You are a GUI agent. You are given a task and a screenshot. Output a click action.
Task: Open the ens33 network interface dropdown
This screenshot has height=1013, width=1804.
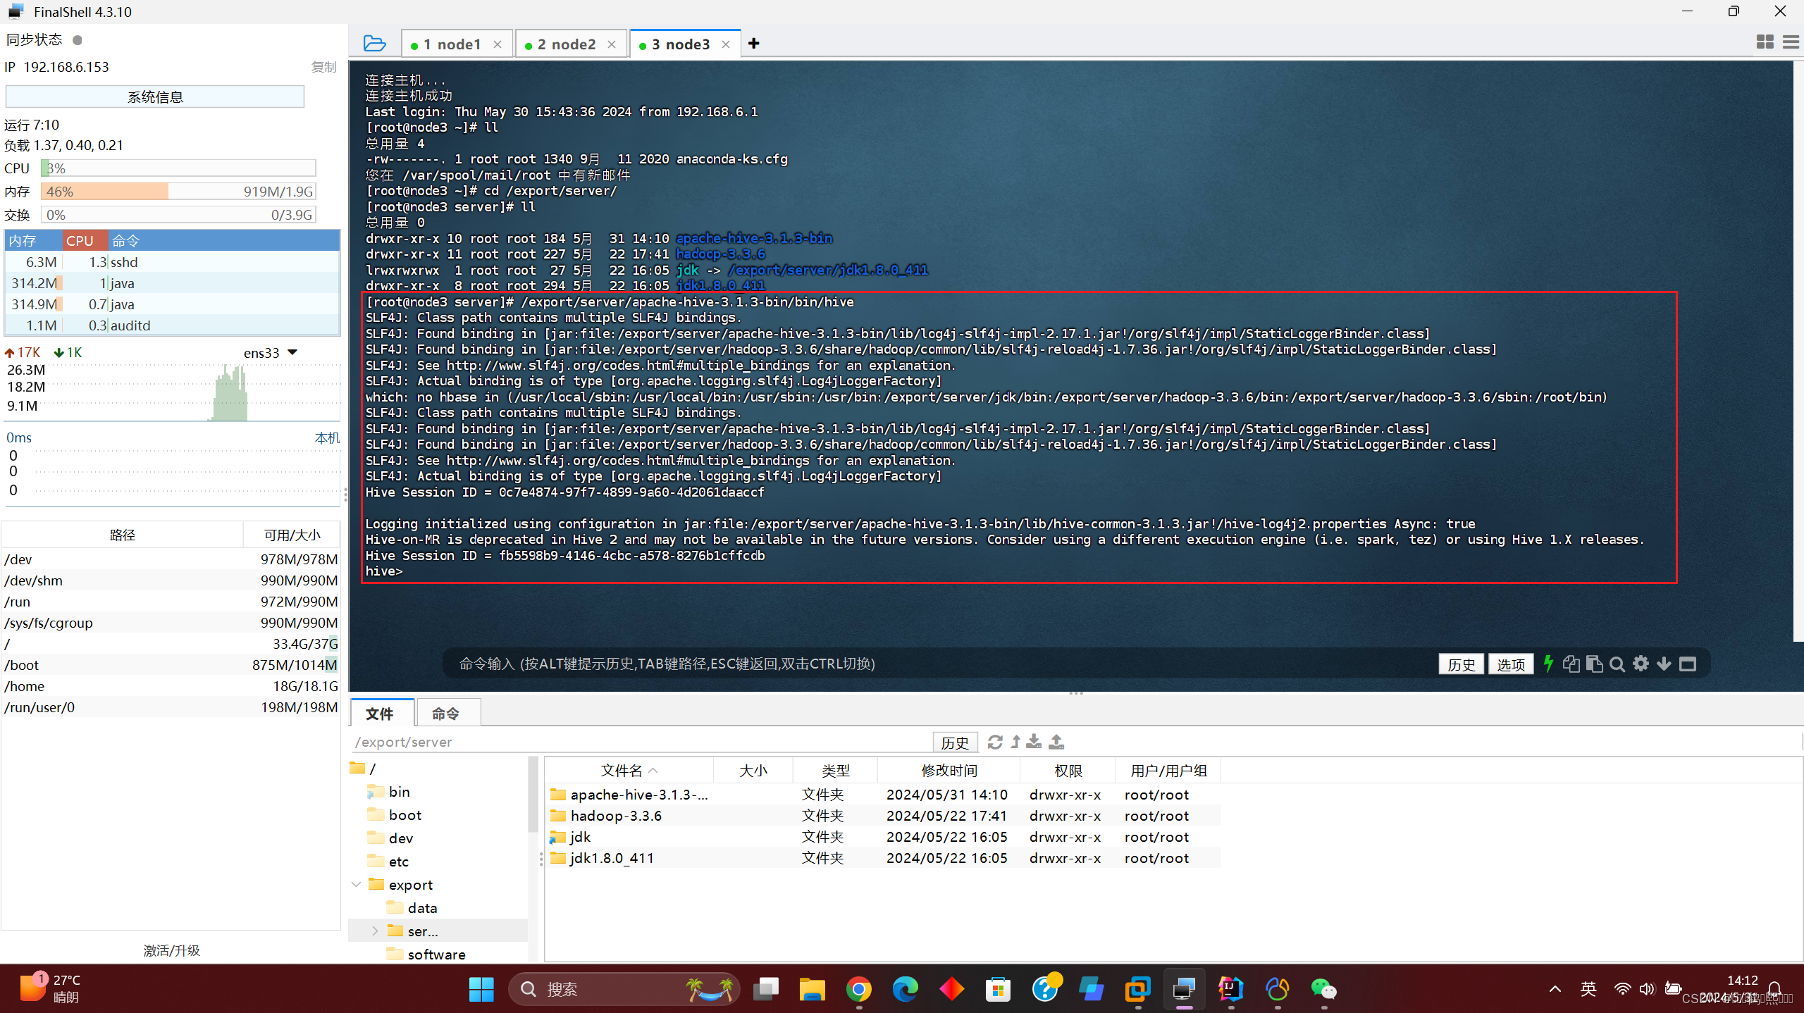pyautogui.click(x=292, y=352)
